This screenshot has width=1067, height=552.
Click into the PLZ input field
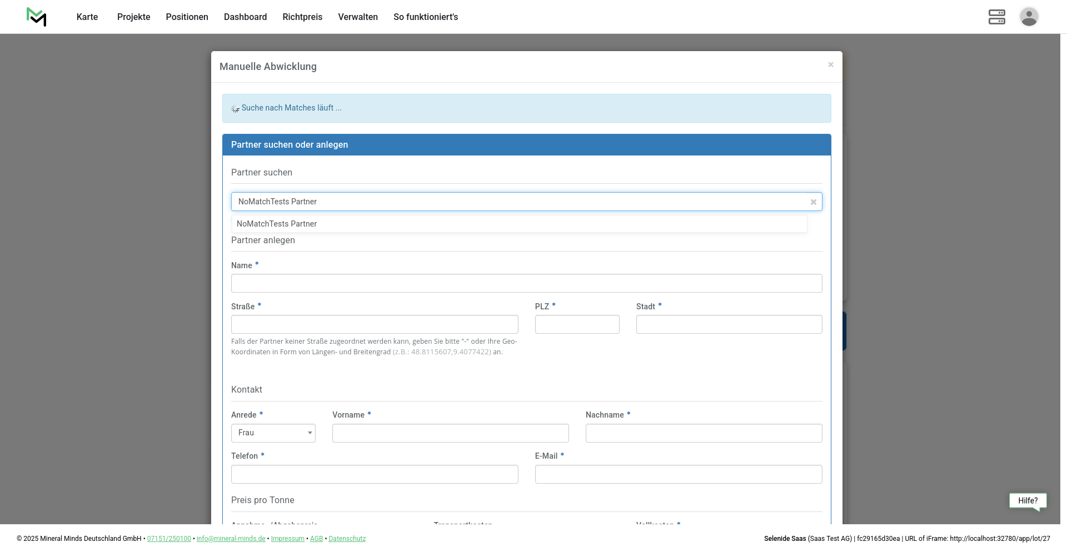pyautogui.click(x=577, y=324)
